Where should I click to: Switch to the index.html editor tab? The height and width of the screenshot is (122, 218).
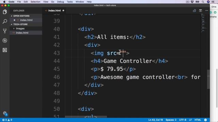(x=54, y=11)
